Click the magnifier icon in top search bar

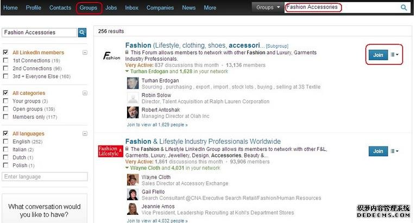(x=404, y=8)
